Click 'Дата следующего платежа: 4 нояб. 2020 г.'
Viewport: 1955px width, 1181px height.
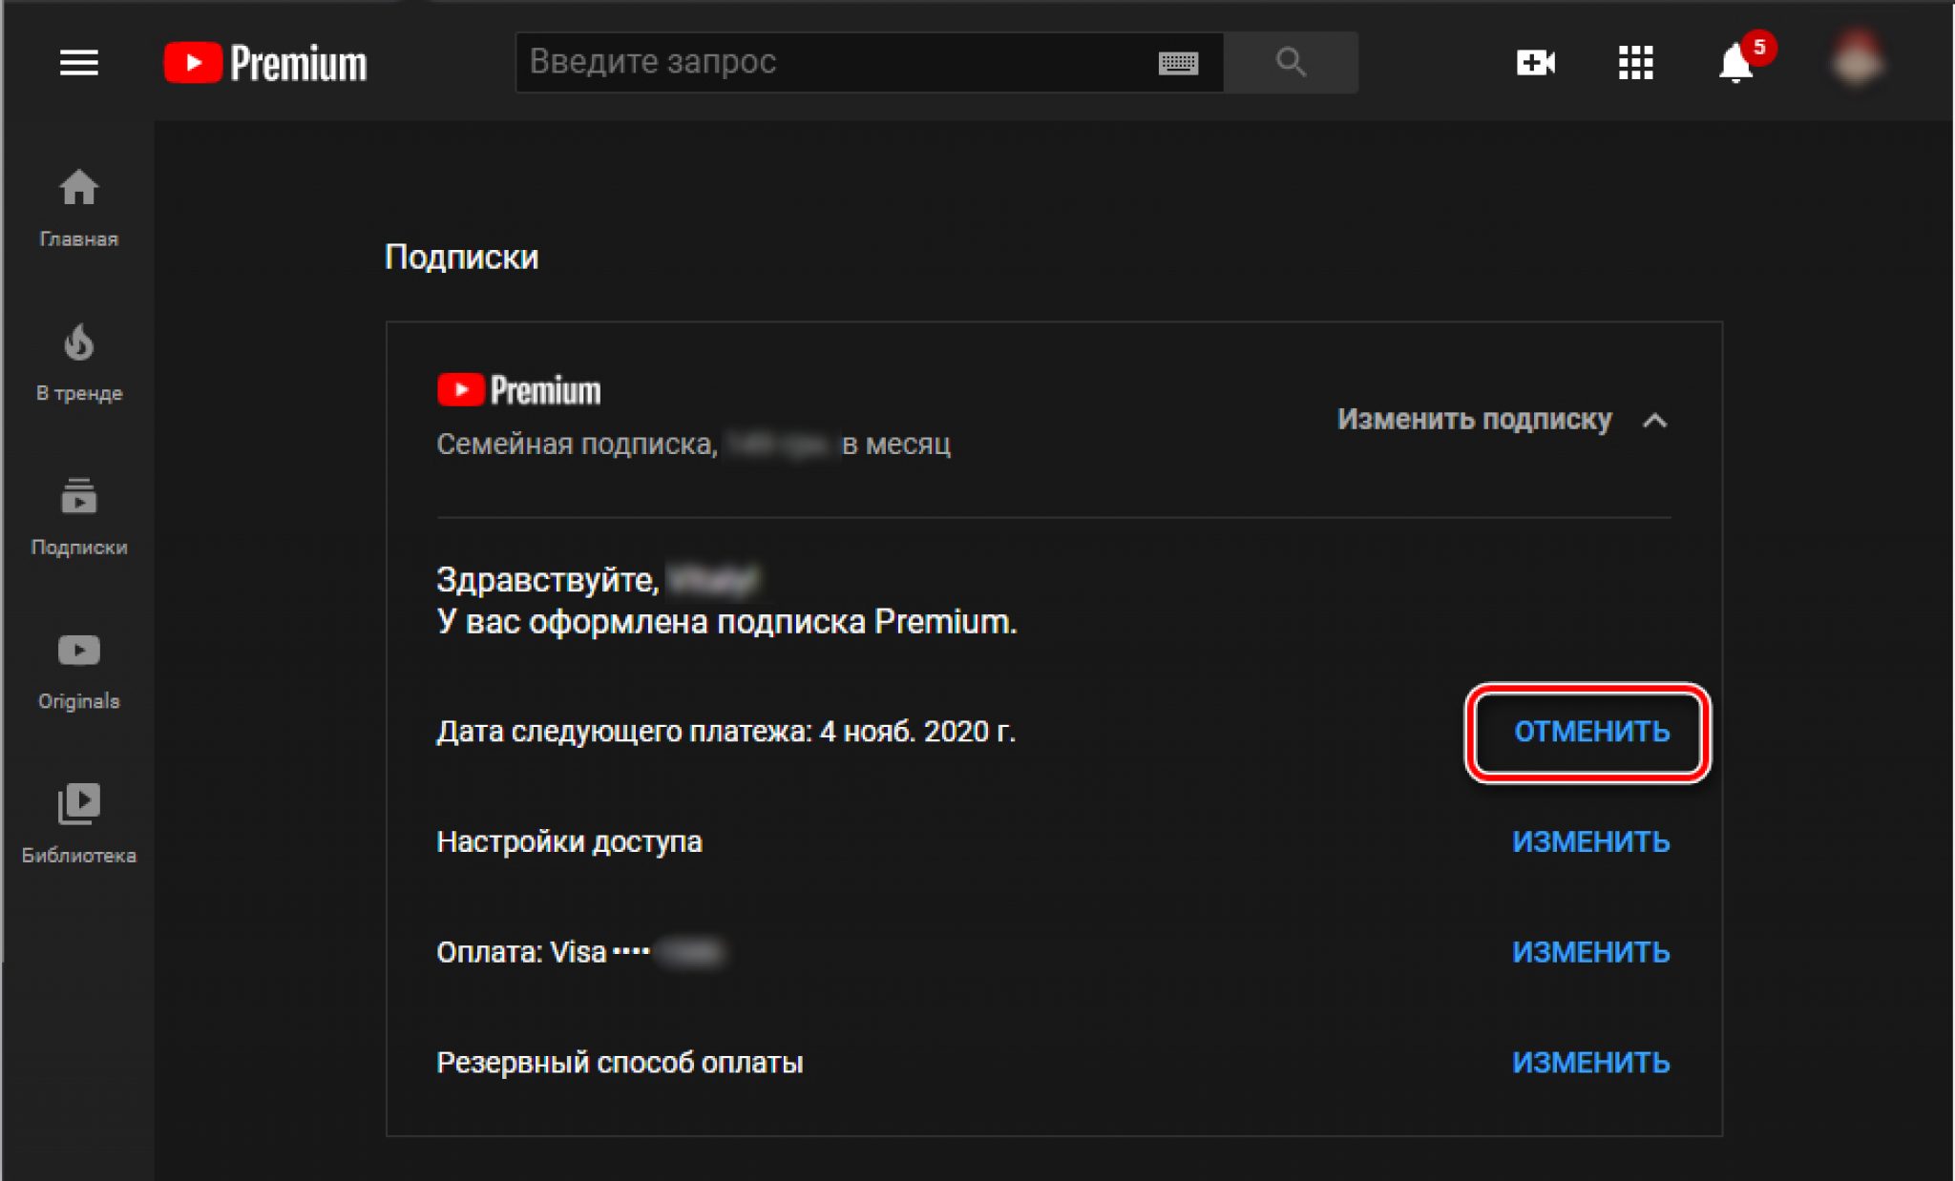tap(725, 732)
